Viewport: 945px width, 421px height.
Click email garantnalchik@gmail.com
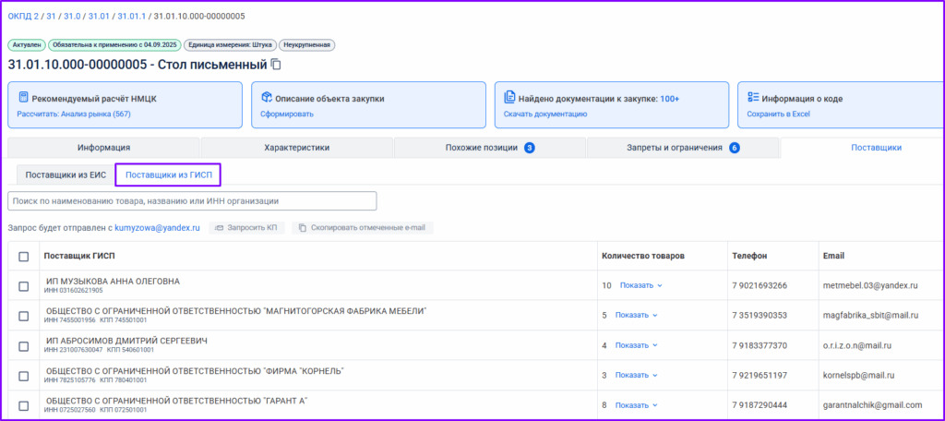click(872, 404)
